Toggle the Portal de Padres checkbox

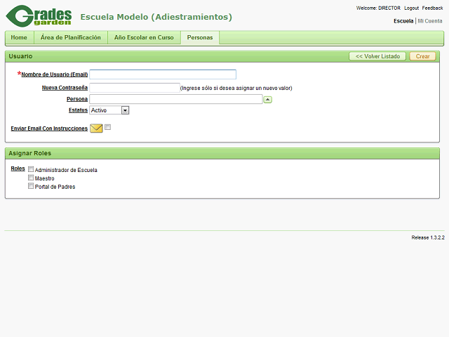tap(31, 186)
